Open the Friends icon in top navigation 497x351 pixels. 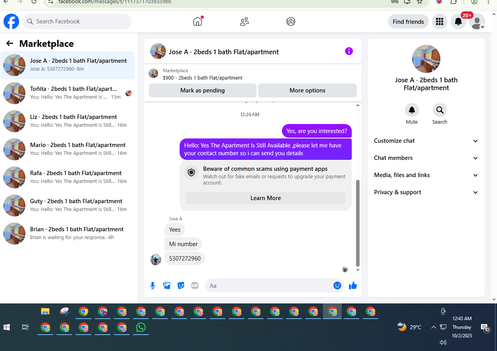pos(244,21)
